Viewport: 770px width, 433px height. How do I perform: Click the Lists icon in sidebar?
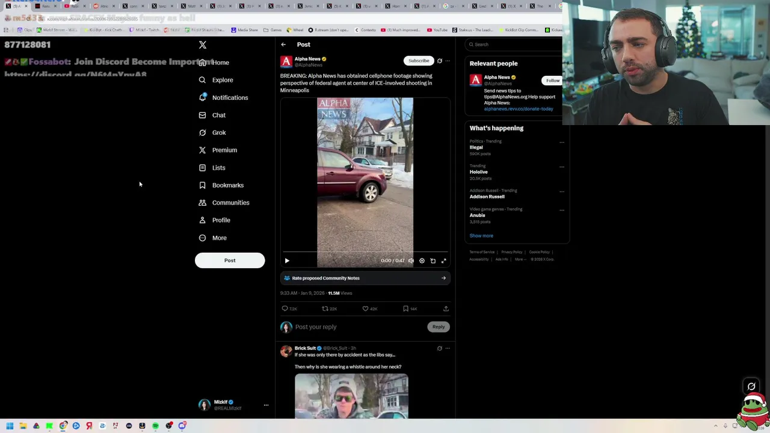[202, 168]
